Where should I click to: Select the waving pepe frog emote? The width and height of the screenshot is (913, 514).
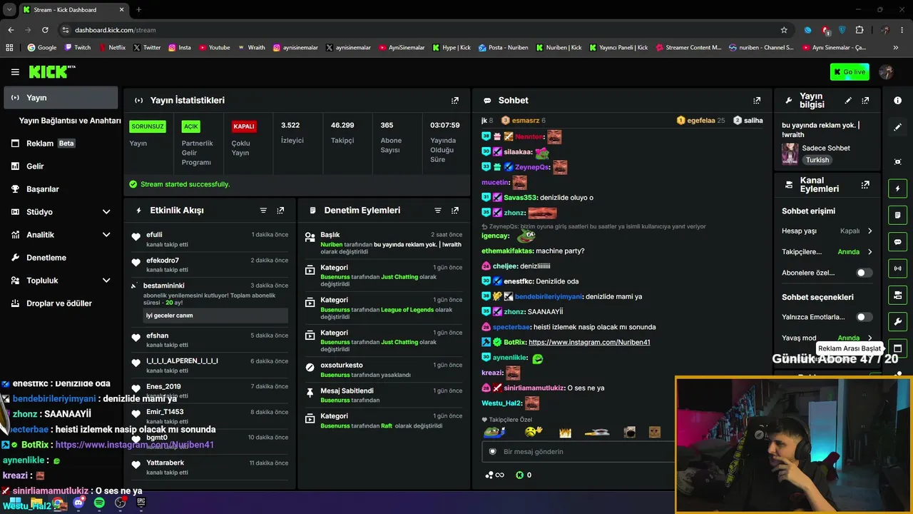pyautogui.click(x=494, y=432)
